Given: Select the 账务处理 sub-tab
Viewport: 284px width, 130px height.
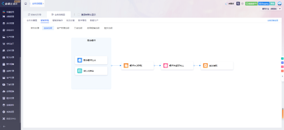Looking at the screenshot, I should [x=35, y=28].
